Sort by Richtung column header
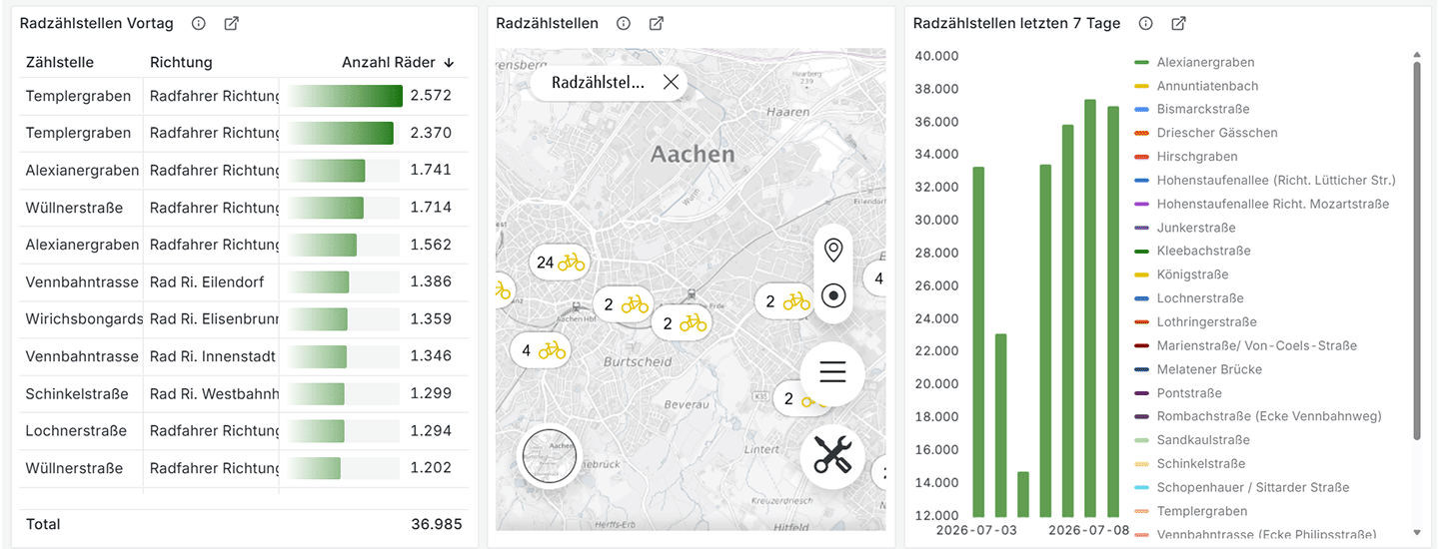The height and width of the screenshot is (549, 1439). pyautogui.click(x=181, y=62)
